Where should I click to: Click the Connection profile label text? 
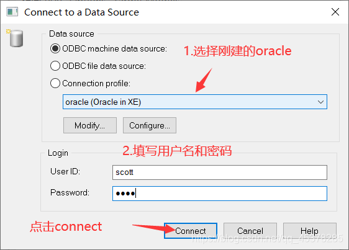tap(96, 83)
